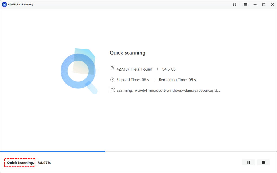
Task: Click the scan target icon beside Scanning
Action: (112, 90)
